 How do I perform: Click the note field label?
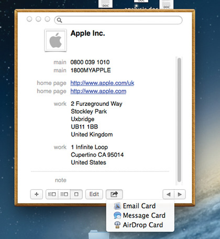[x=61, y=180]
